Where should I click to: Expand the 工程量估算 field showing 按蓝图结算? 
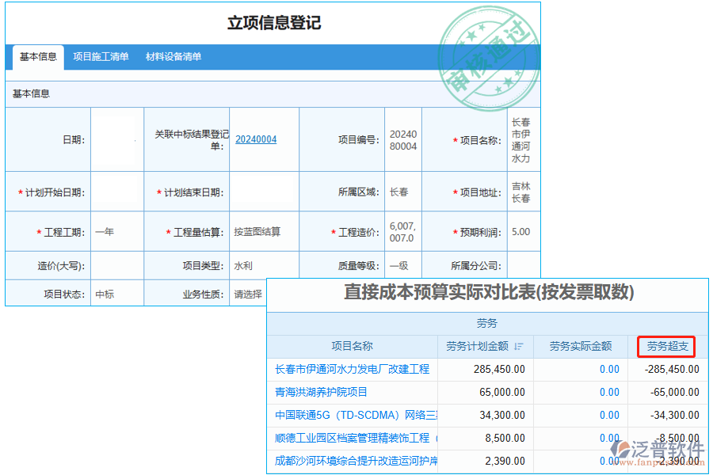pyautogui.click(x=264, y=232)
